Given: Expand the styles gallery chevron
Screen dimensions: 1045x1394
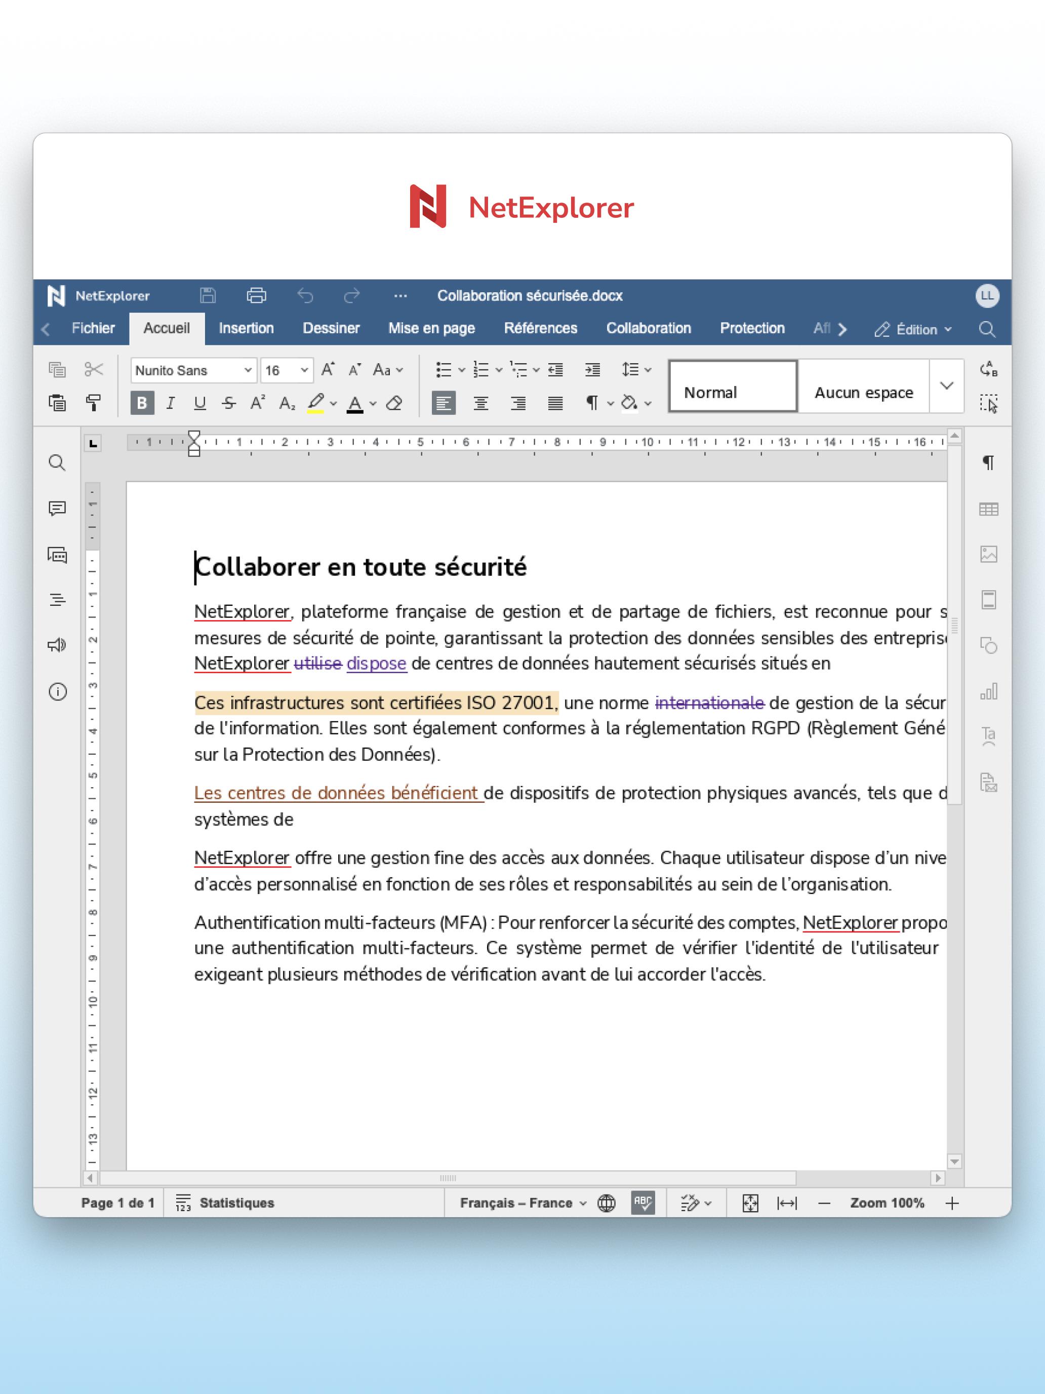Looking at the screenshot, I should click(946, 385).
